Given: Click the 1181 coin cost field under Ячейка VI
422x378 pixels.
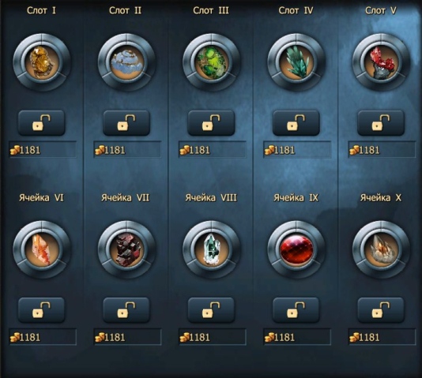Looking at the screenshot, I should pos(43,337).
